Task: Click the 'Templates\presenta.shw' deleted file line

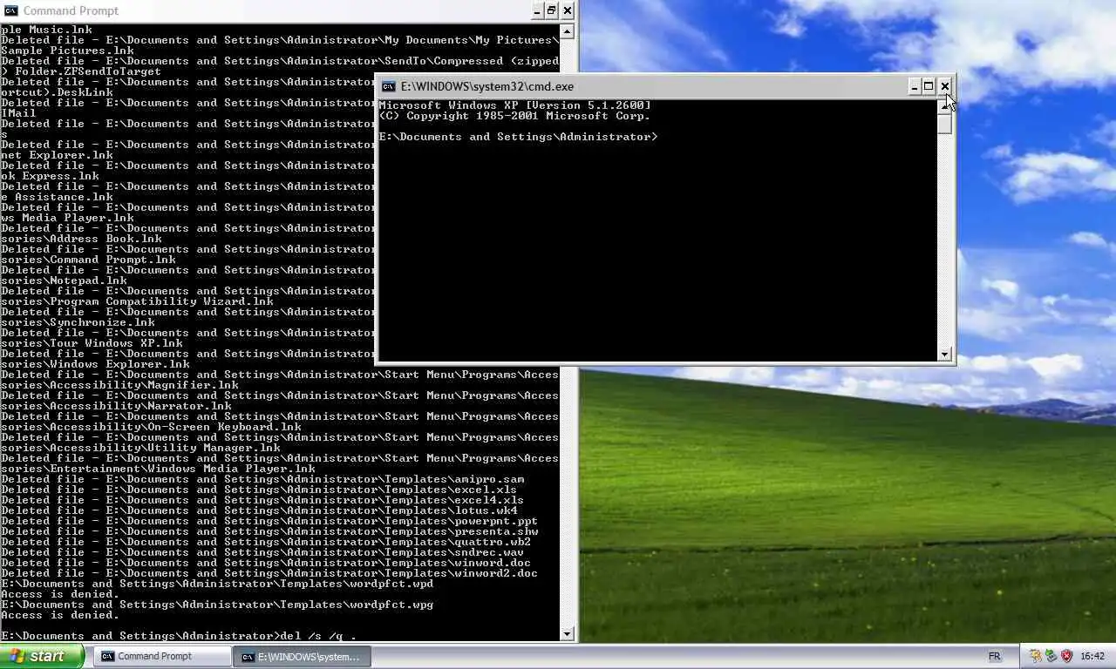Action: coord(269,531)
